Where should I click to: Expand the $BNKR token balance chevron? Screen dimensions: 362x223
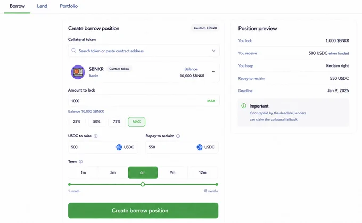[213, 71]
